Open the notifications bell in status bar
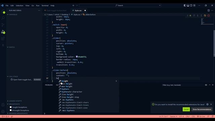This screenshot has width=215, height=121. [212, 117]
